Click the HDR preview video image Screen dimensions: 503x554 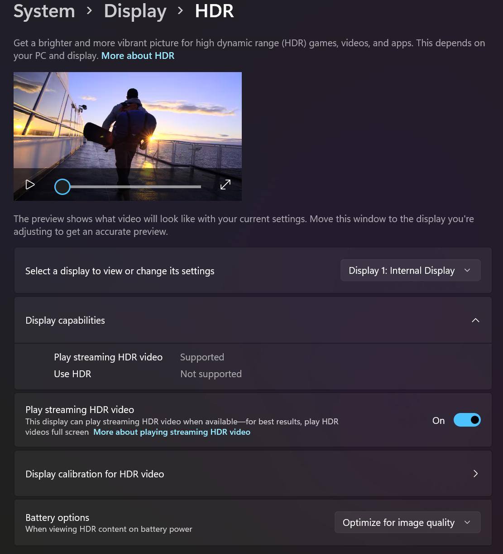pos(128,120)
